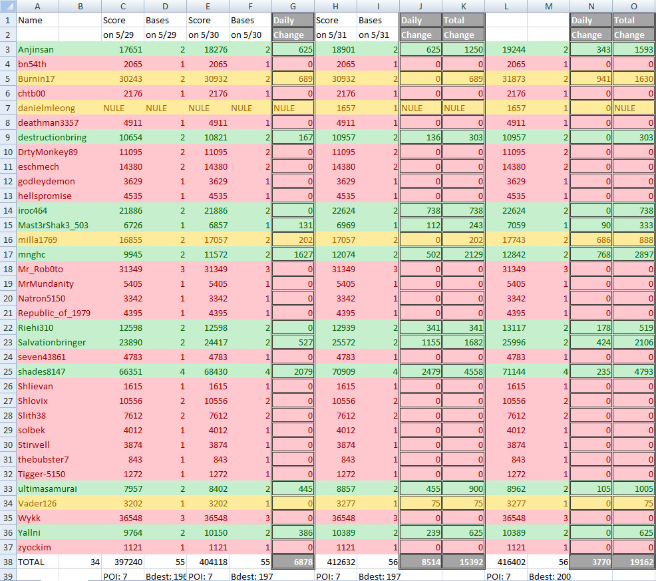Select row 7 header
Image resolution: width=656 pixels, height=581 pixels.
point(8,108)
